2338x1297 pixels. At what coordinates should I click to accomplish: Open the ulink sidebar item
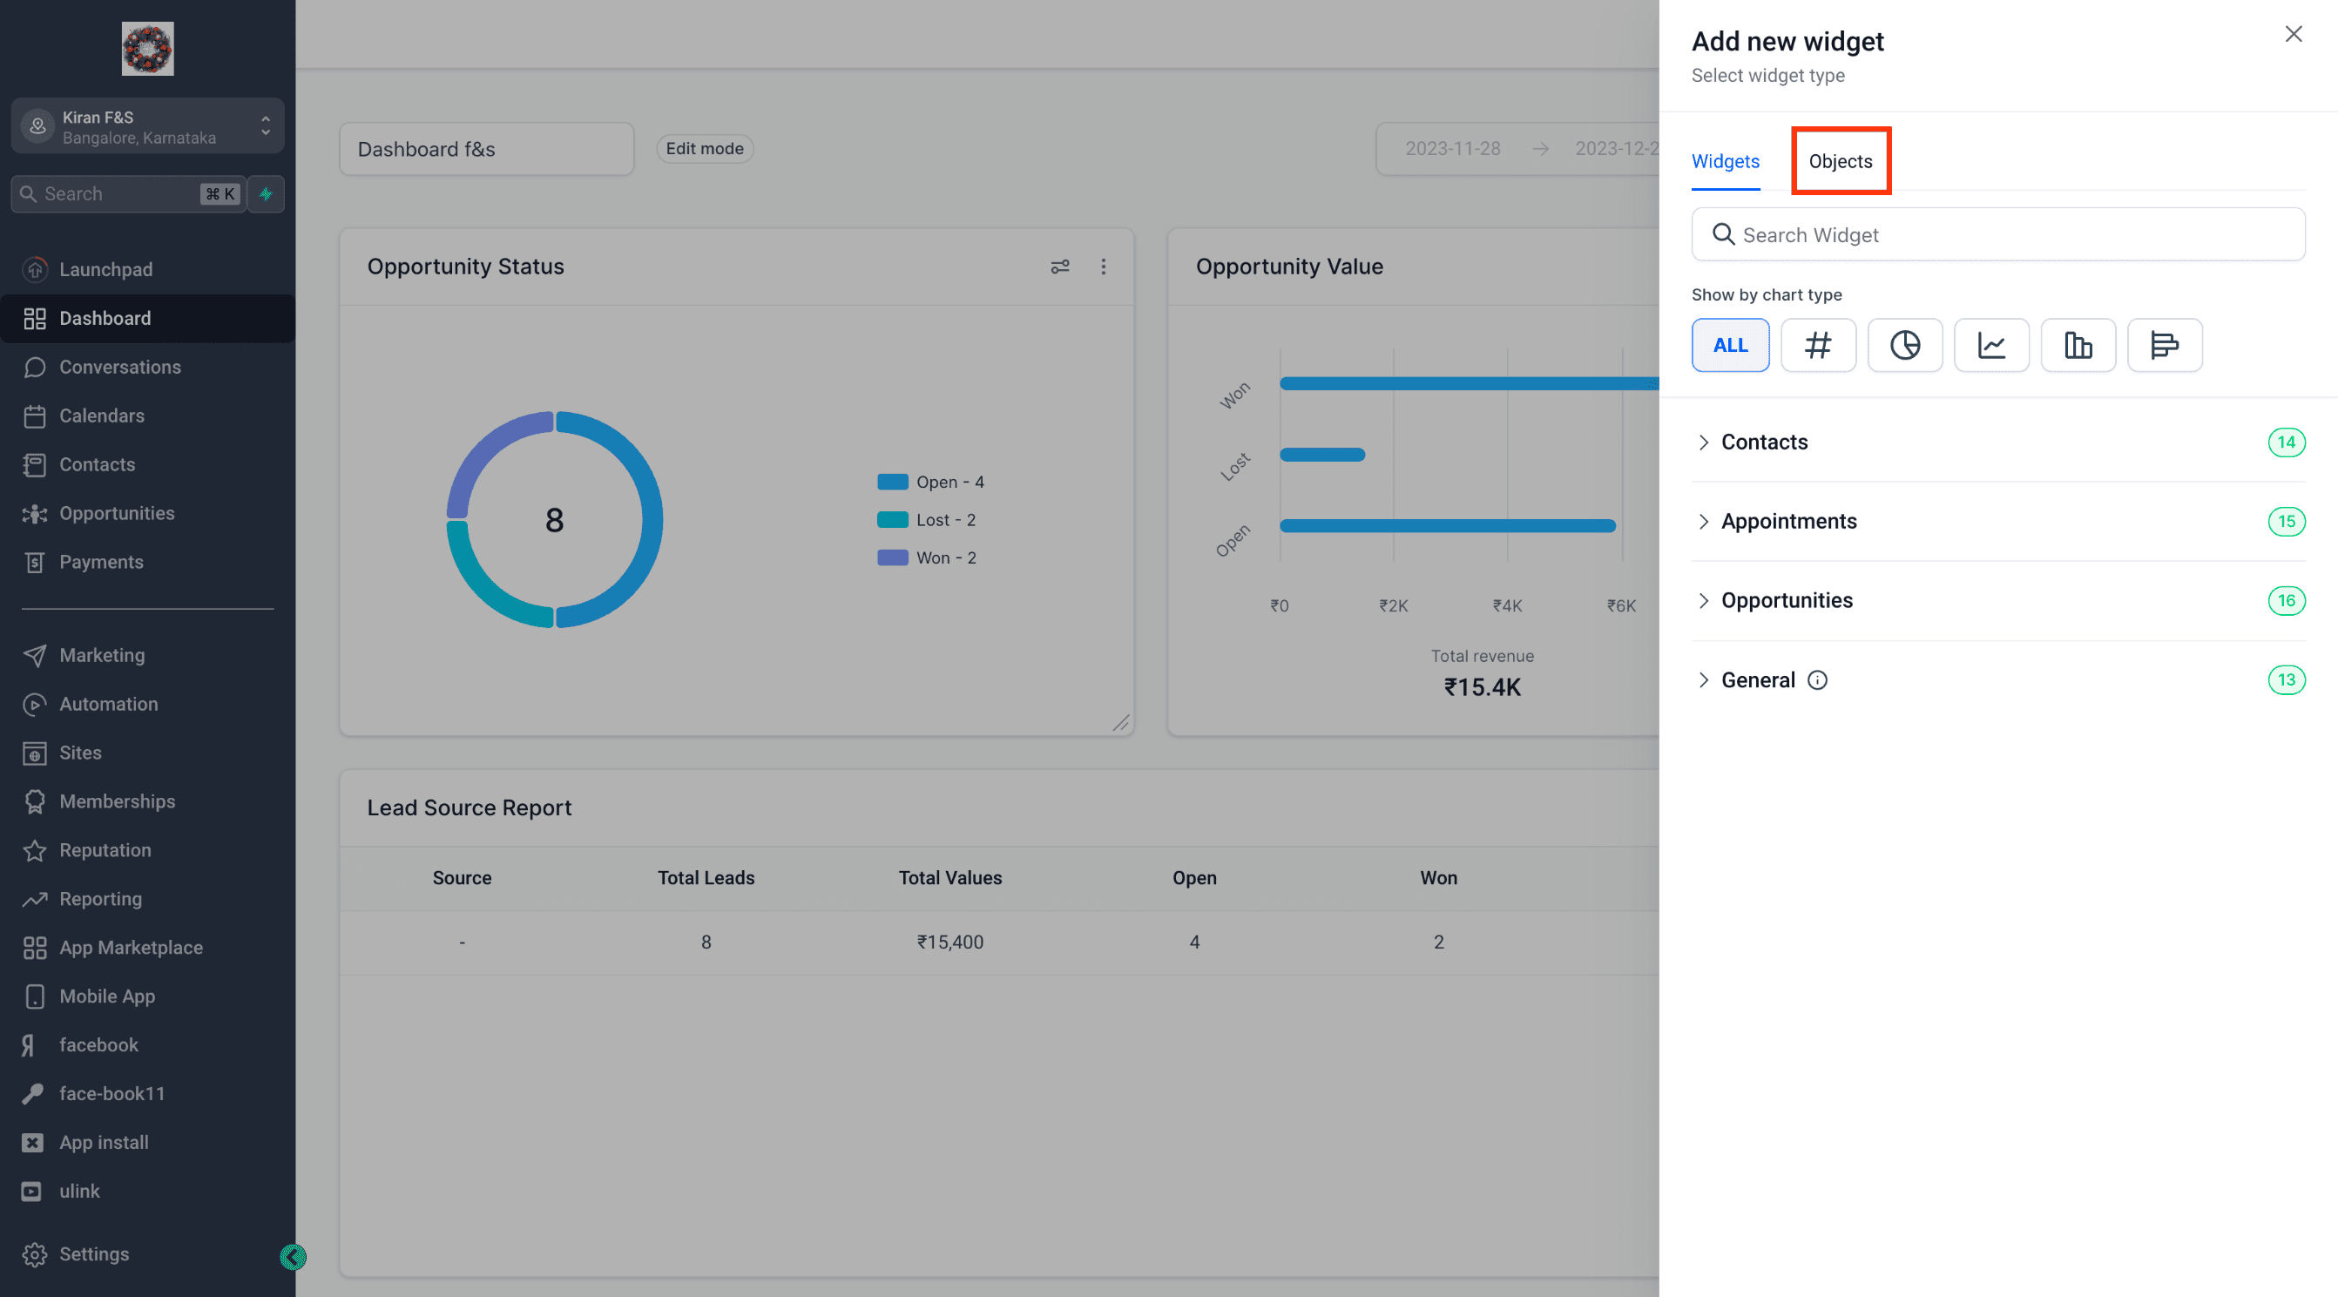click(147, 1191)
